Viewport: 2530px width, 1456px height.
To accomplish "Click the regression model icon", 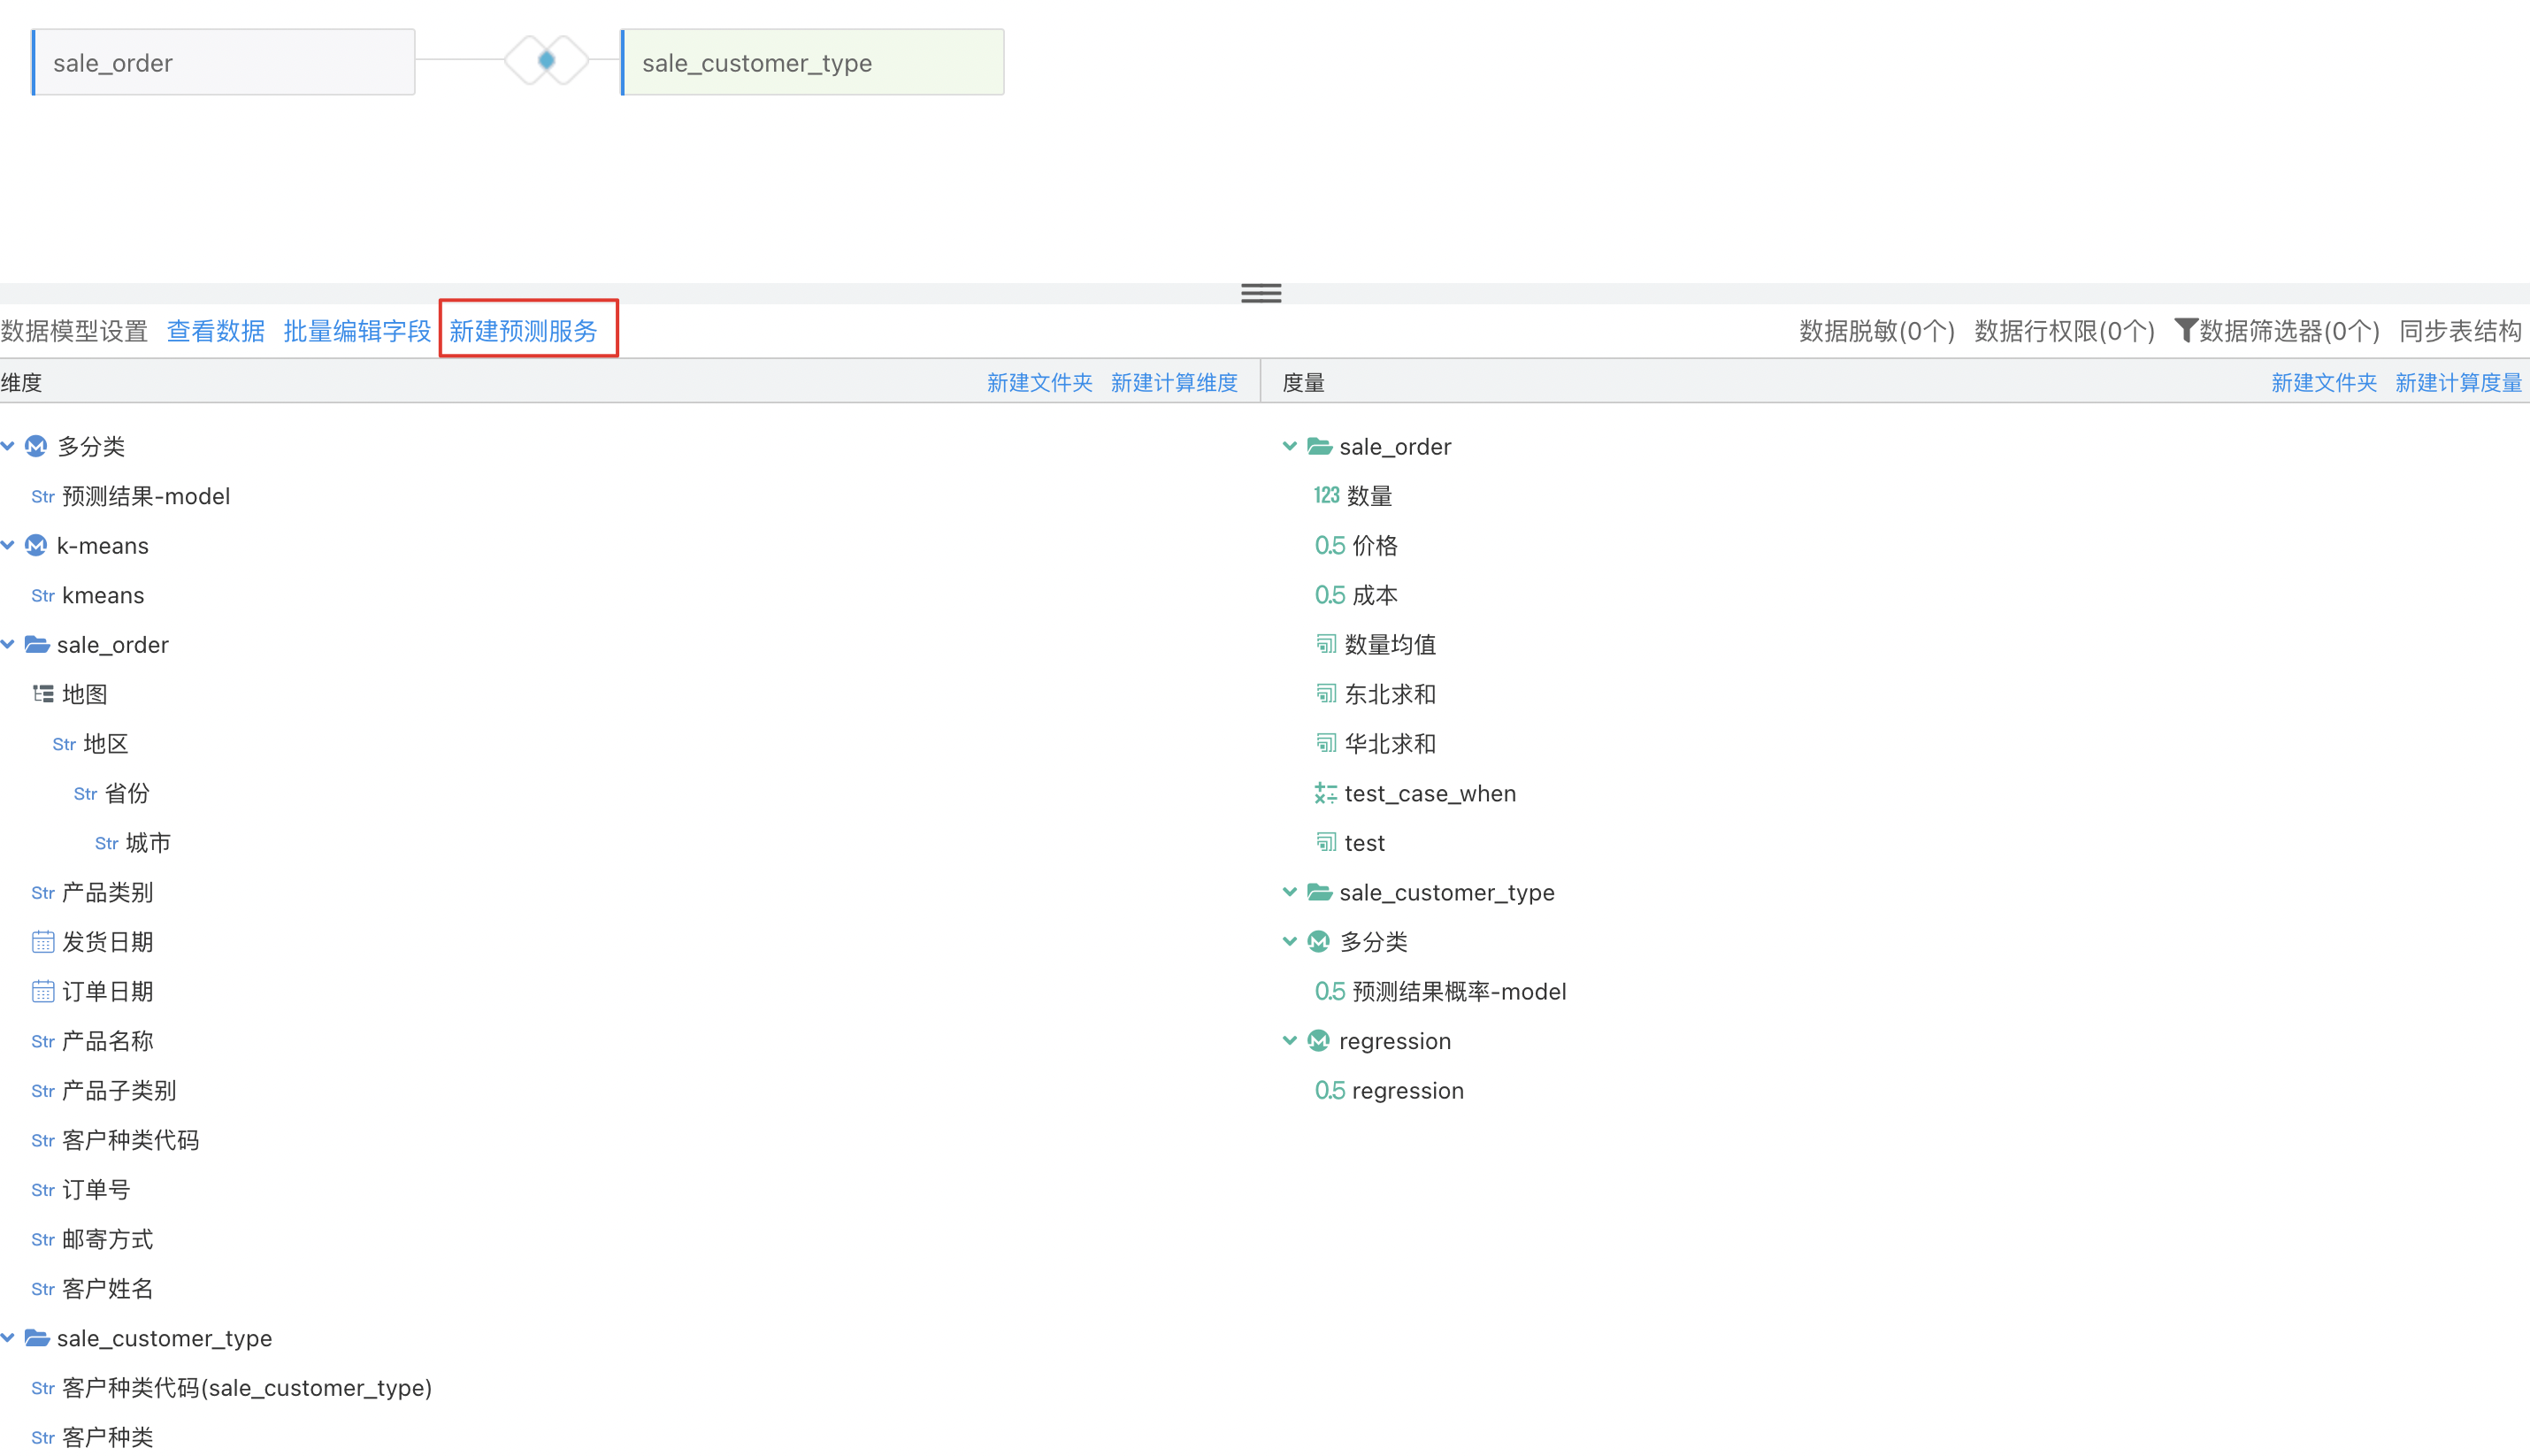I will tap(1319, 1040).
